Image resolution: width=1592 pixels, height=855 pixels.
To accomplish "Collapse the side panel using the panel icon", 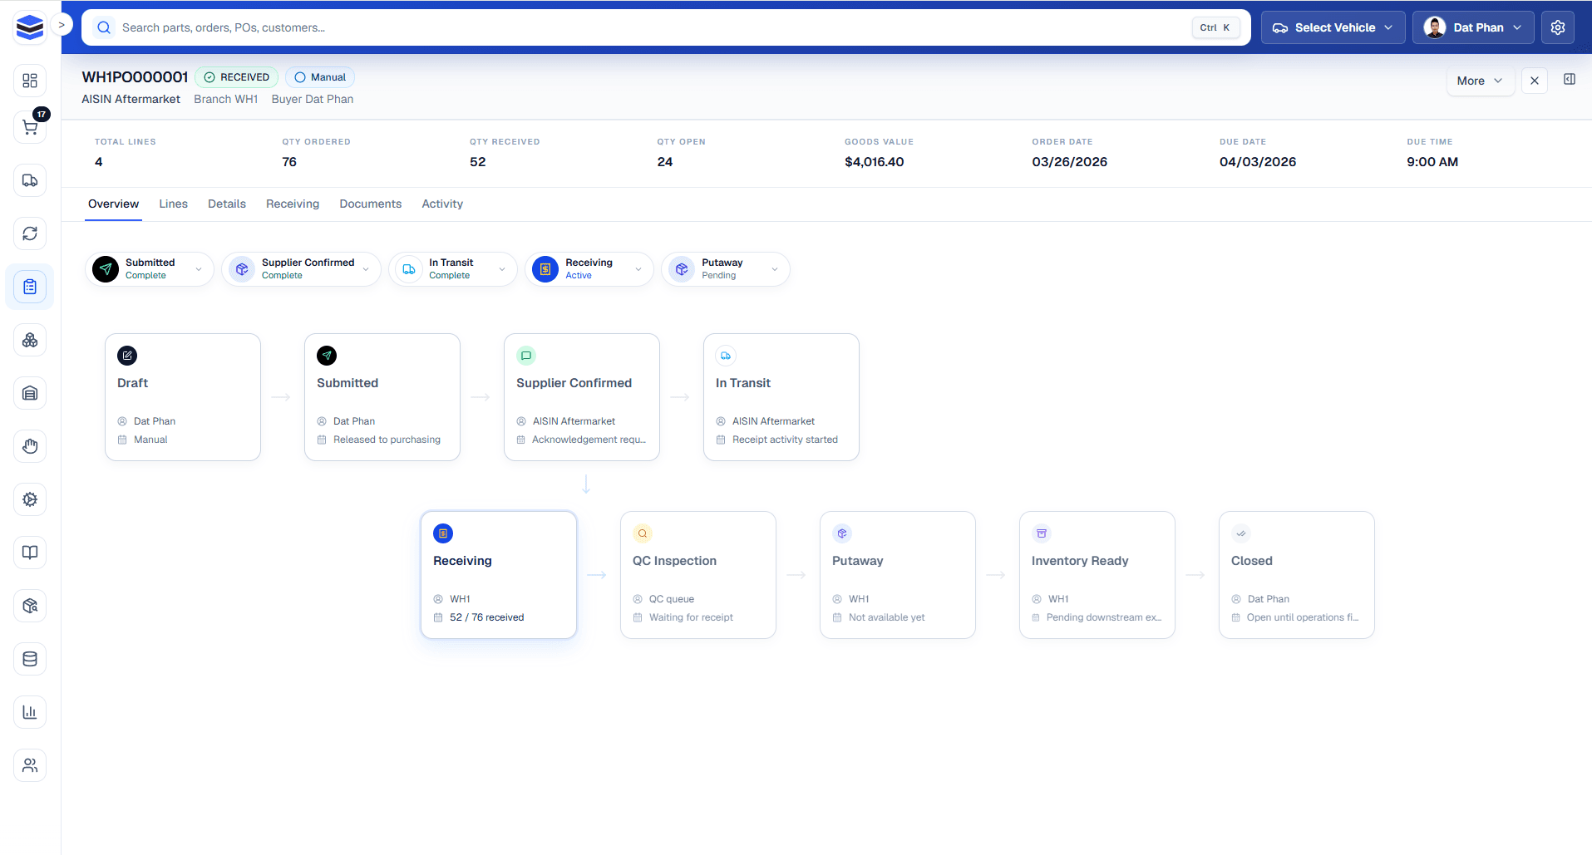I will (1570, 80).
